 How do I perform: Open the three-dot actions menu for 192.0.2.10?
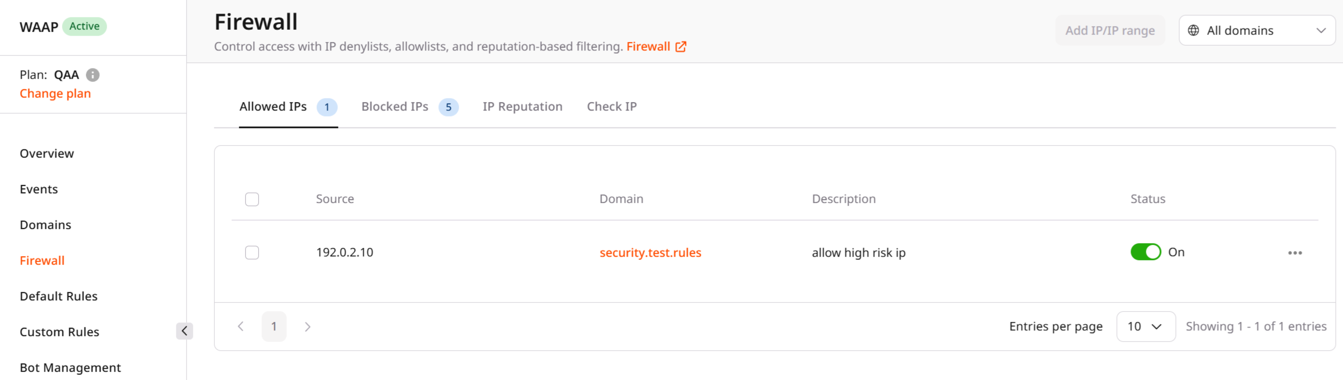1295,252
